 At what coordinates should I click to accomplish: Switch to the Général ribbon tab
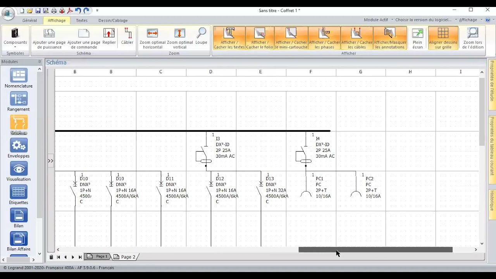tap(29, 20)
